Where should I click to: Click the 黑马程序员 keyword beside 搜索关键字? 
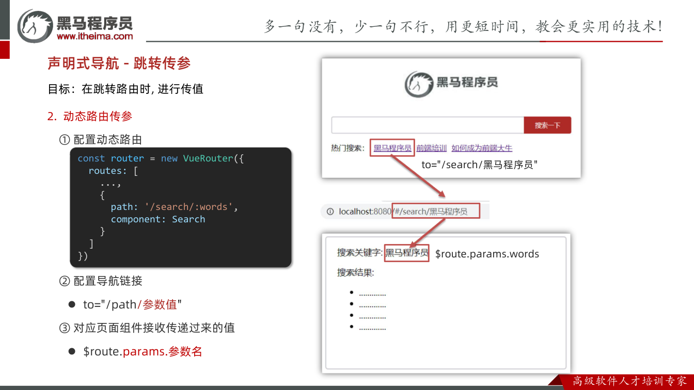click(x=407, y=253)
